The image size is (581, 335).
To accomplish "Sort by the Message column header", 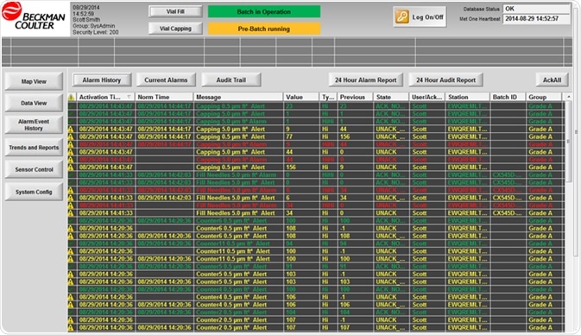I will [238, 97].
